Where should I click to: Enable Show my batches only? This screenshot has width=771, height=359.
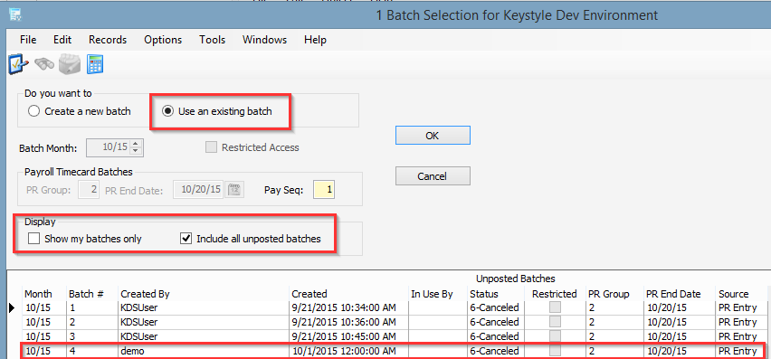[33, 239]
